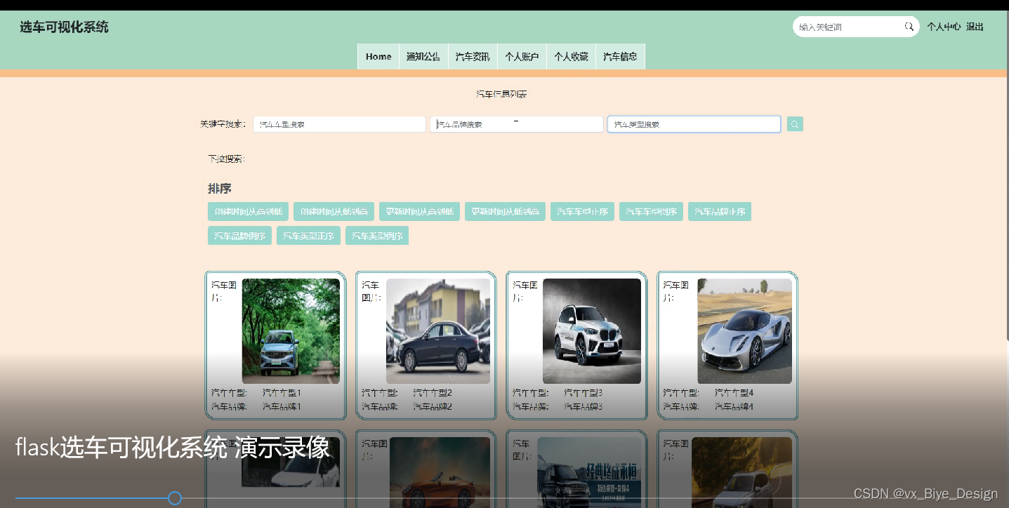Sort by 汽车类型正序
The height and width of the screenshot is (508, 1009).
pos(308,236)
